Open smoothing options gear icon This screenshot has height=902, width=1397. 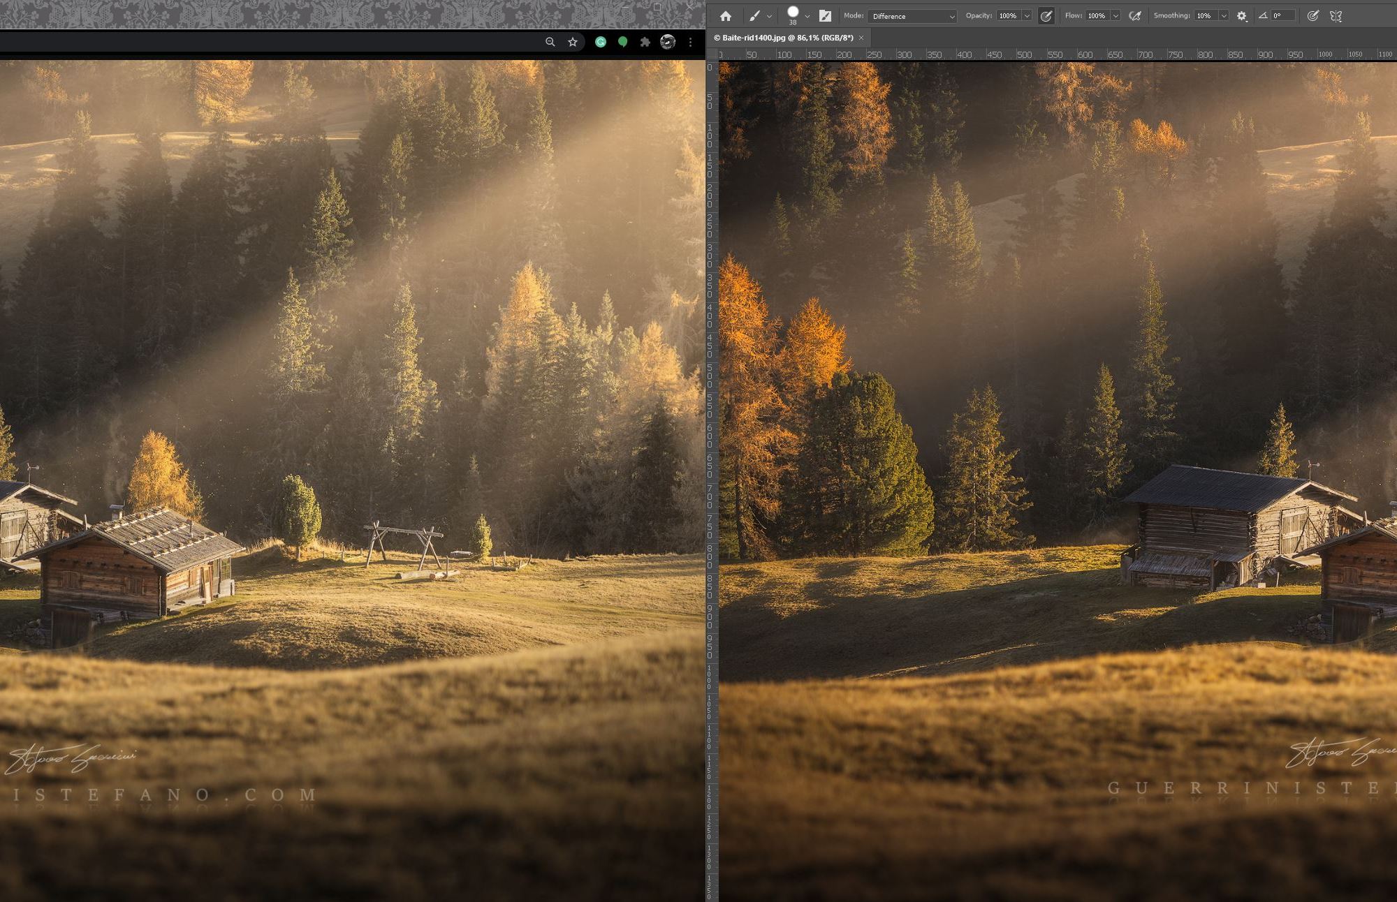[x=1241, y=16]
